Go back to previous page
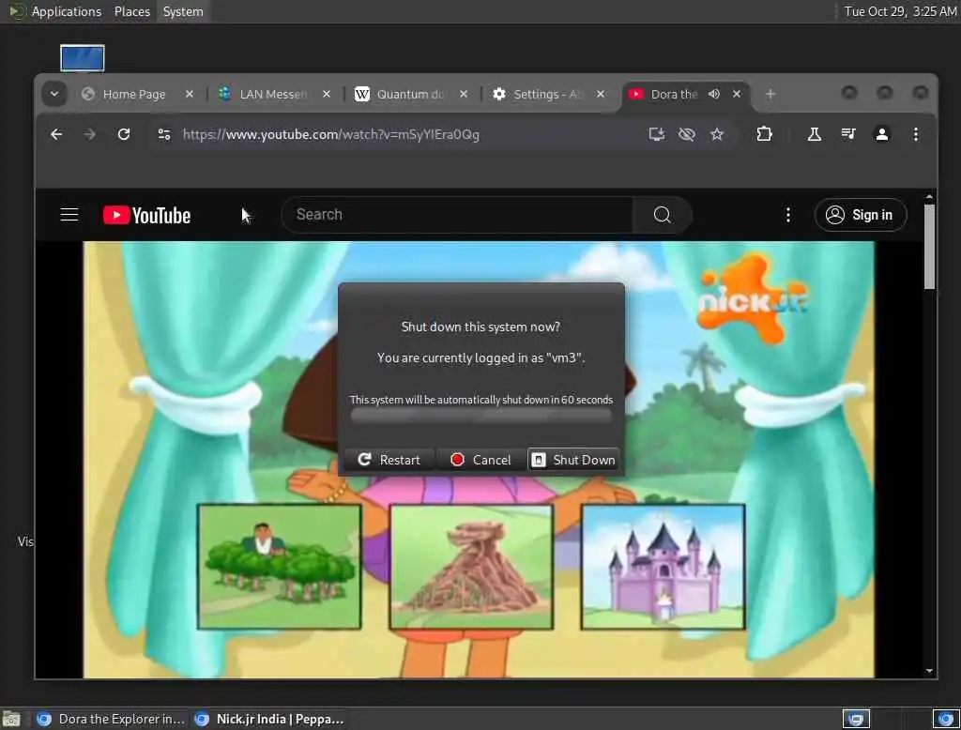The image size is (961, 730). click(56, 134)
